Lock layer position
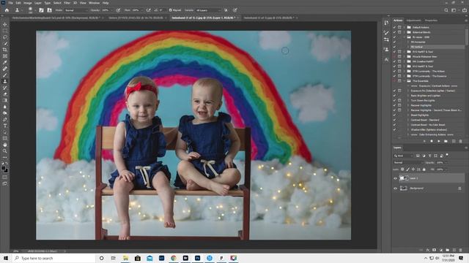The height and width of the screenshot is (263, 469). click(413, 169)
